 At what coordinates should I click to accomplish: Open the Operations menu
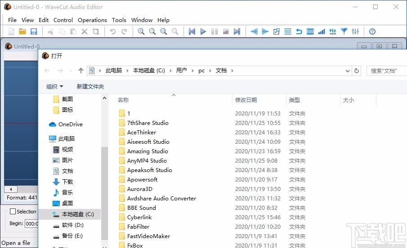[x=92, y=20]
